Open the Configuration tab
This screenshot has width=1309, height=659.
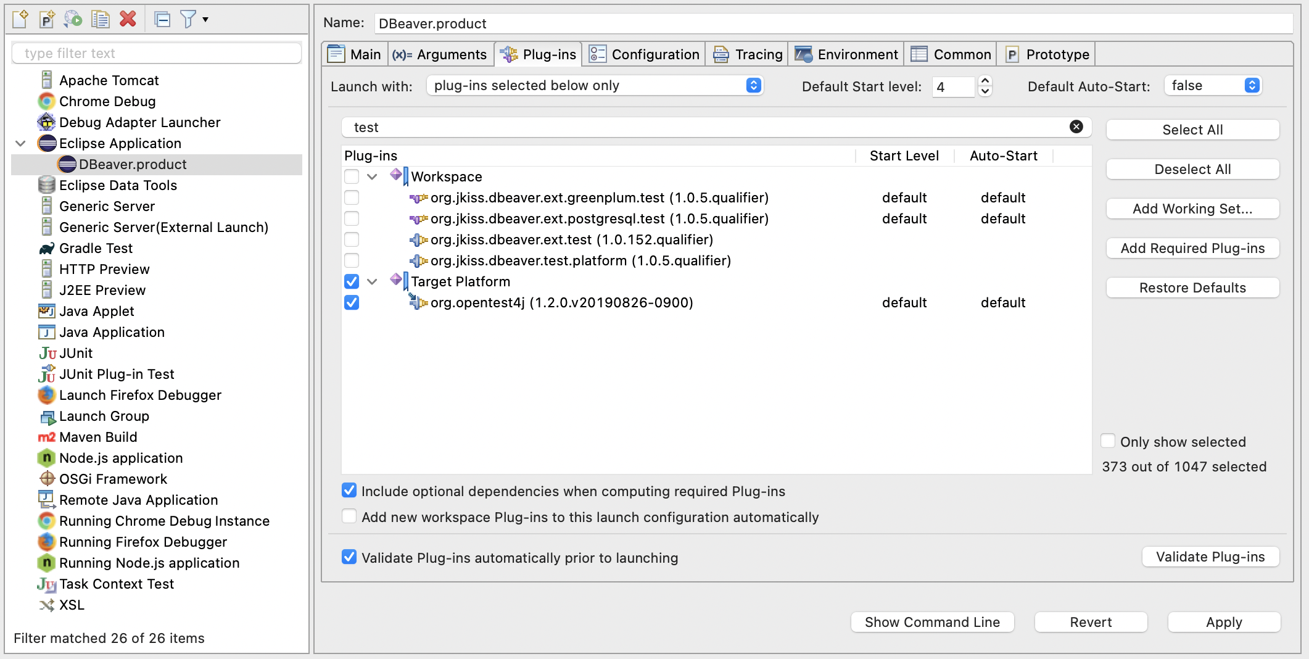(x=644, y=54)
